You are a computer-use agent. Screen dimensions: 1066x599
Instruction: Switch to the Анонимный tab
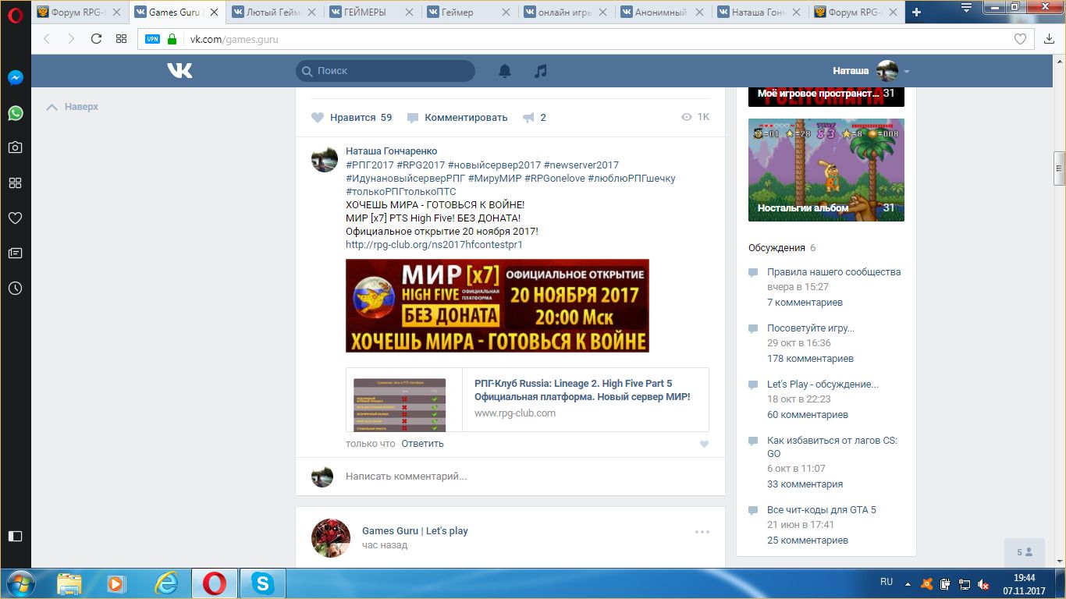[x=663, y=12]
